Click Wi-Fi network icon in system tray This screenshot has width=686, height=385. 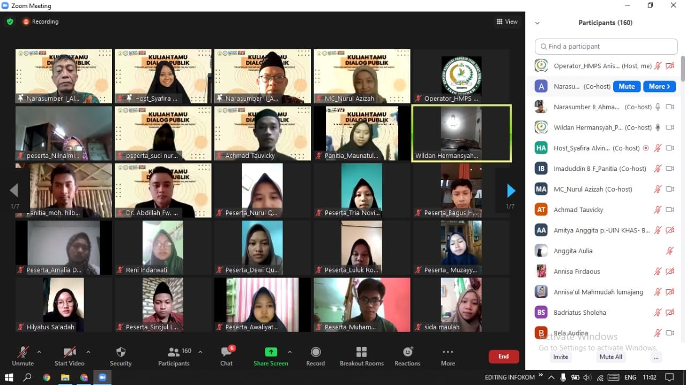[x=601, y=378]
